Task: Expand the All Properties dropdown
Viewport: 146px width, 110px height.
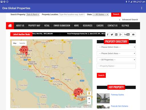Action: tap(116, 60)
